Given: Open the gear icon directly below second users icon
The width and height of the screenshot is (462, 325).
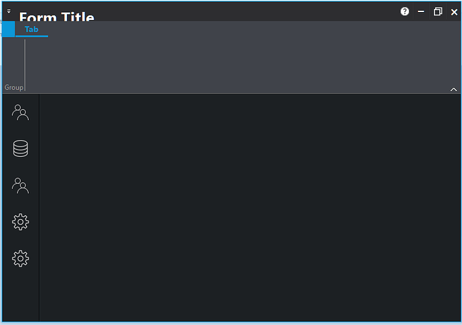Looking at the screenshot, I should click(20, 222).
